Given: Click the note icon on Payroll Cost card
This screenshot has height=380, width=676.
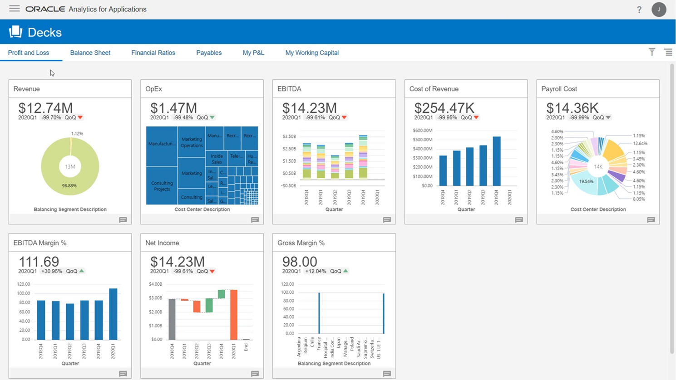Looking at the screenshot, I should tap(651, 219).
